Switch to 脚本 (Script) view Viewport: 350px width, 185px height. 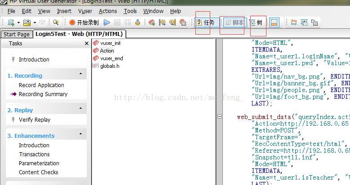click(234, 22)
